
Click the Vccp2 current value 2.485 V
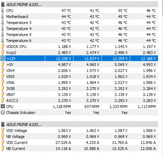pos(64,53)
